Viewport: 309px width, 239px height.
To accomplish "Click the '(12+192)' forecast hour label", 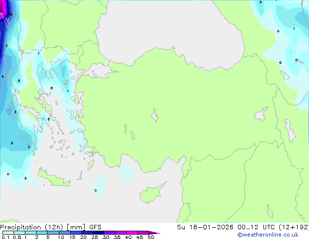I will click(294, 227).
